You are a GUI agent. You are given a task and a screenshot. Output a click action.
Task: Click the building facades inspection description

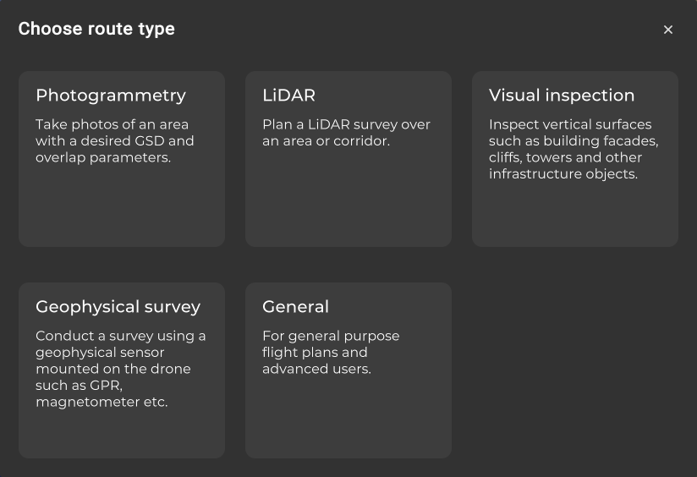click(x=574, y=149)
